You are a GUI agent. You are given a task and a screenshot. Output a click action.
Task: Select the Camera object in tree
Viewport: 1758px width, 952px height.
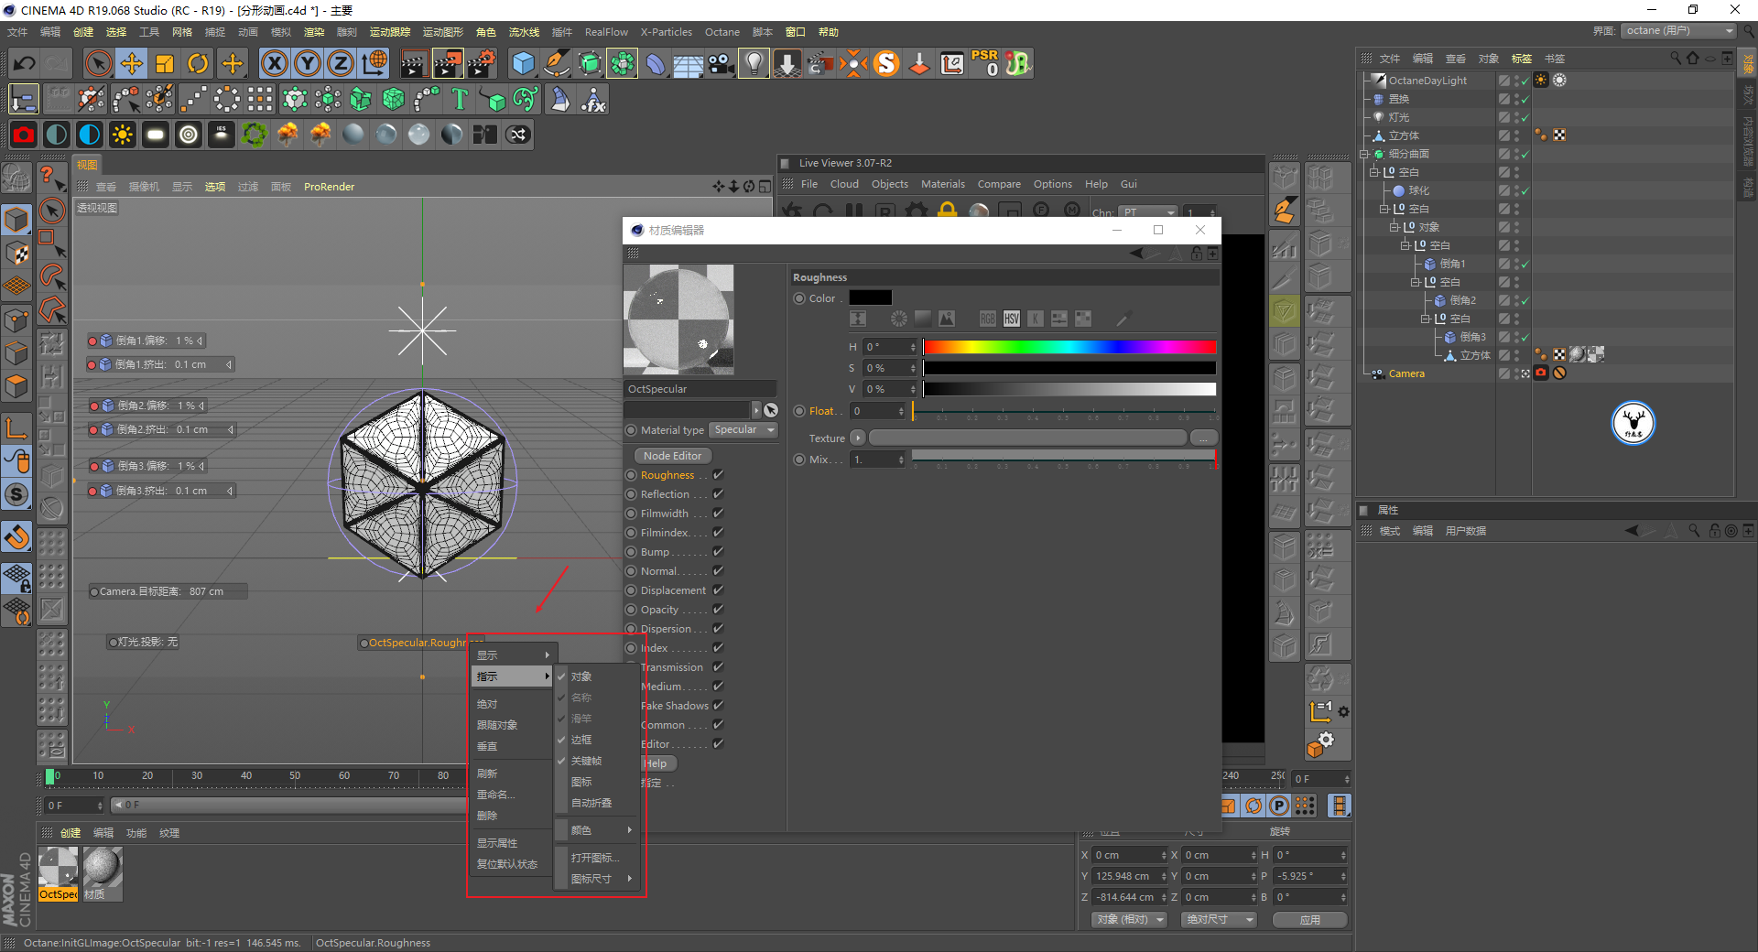click(x=1406, y=373)
